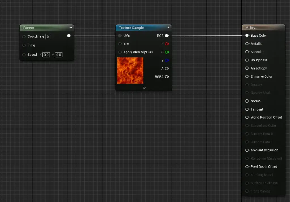Viewport: 290px width, 202px height.
Task: Click the Normal input pin
Action: pyautogui.click(x=247, y=101)
